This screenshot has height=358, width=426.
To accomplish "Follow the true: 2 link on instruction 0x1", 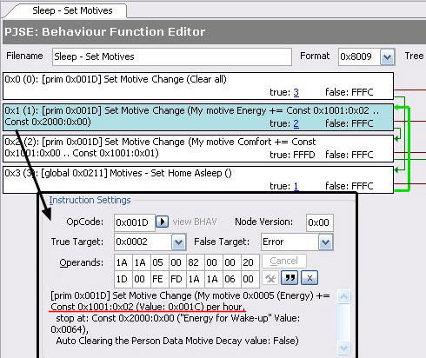I will click(296, 123).
